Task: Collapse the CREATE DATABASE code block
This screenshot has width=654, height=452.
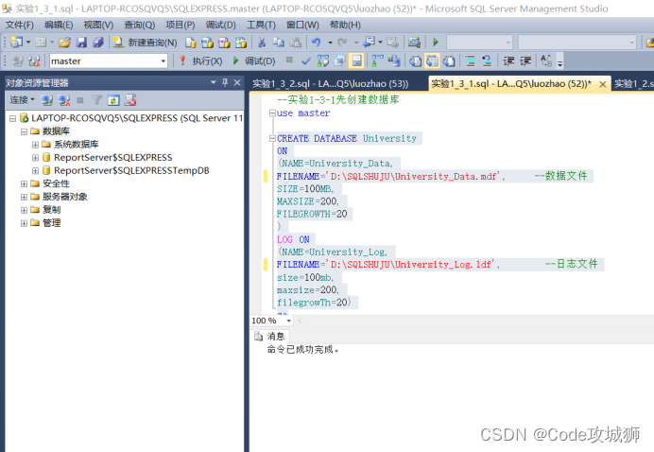Action: 272,138
